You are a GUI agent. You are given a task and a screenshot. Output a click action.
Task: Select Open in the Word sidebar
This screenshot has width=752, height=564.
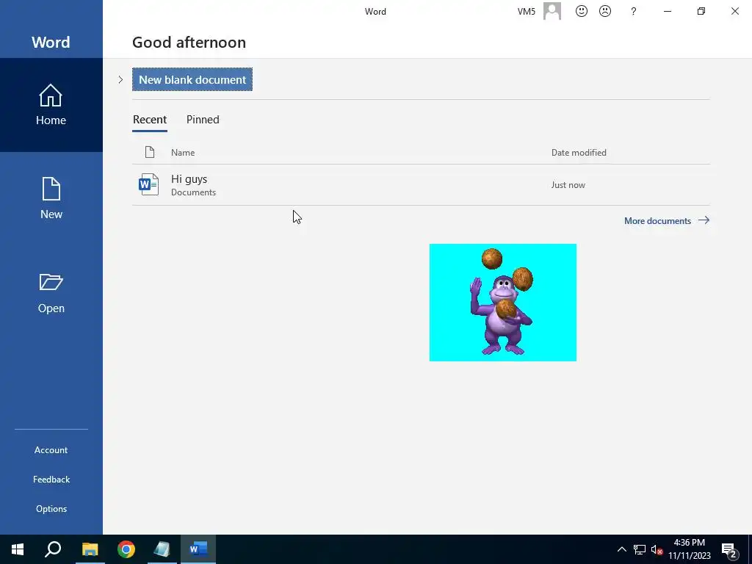51,293
